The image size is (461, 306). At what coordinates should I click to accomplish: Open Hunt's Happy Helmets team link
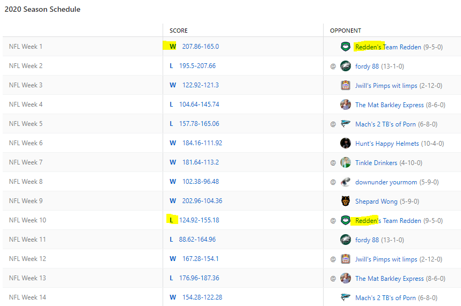386,143
